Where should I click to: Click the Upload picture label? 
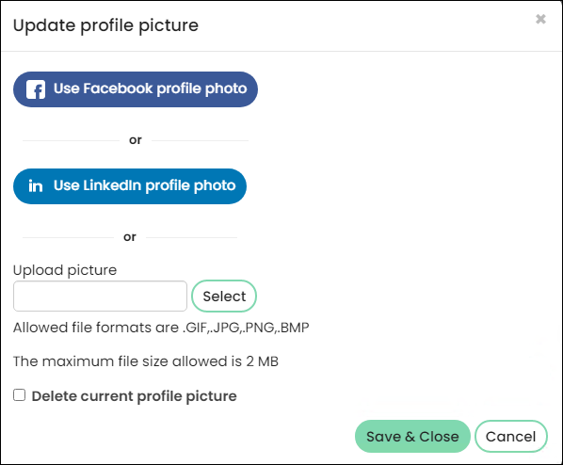[65, 270]
